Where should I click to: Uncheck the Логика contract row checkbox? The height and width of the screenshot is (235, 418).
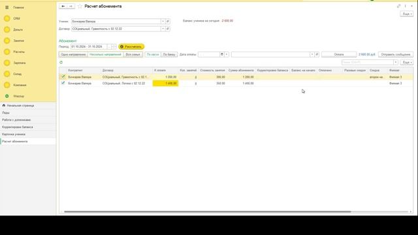point(63,83)
